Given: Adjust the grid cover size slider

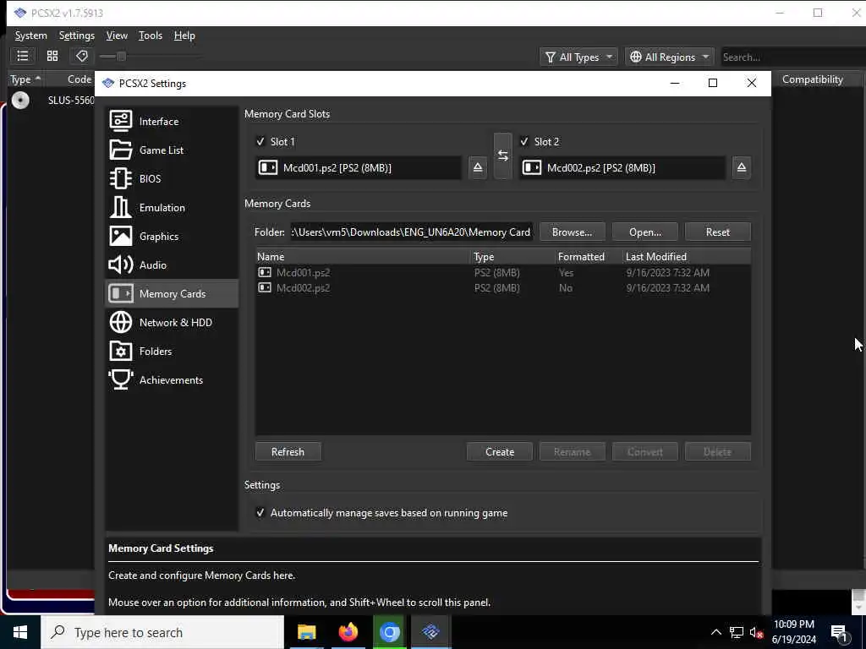Looking at the screenshot, I should [121, 56].
